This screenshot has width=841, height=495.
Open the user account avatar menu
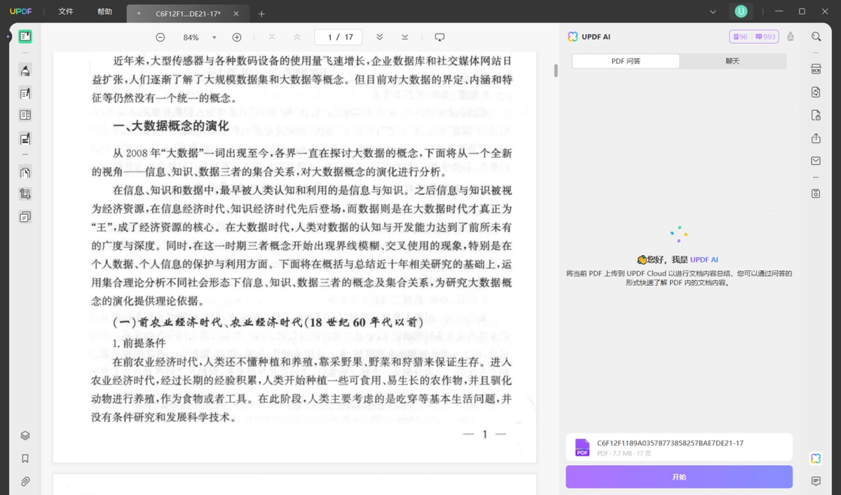(741, 12)
